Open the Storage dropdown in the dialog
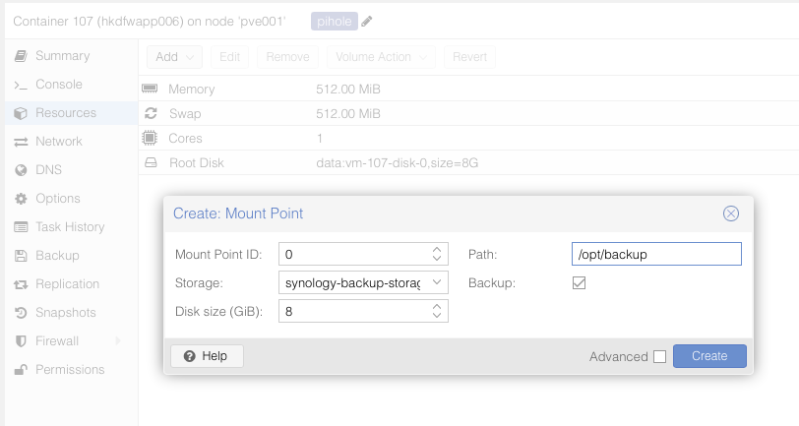The width and height of the screenshot is (799, 426). [x=437, y=282]
